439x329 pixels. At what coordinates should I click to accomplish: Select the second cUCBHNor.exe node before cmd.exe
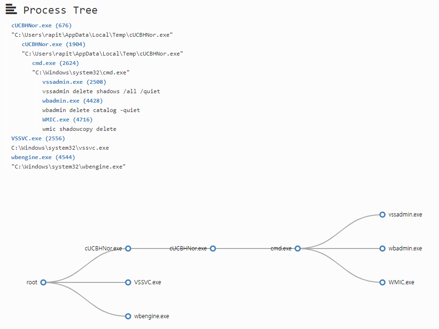[213, 249]
